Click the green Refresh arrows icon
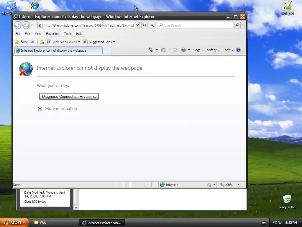Screen dimensions: 302x227 point(145,25)
